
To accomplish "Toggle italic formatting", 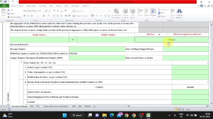I will pos(28,16).
